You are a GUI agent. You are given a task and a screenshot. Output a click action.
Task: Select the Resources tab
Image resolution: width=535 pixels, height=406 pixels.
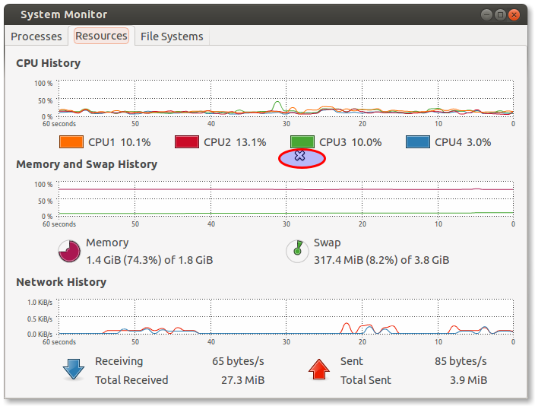(x=100, y=36)
